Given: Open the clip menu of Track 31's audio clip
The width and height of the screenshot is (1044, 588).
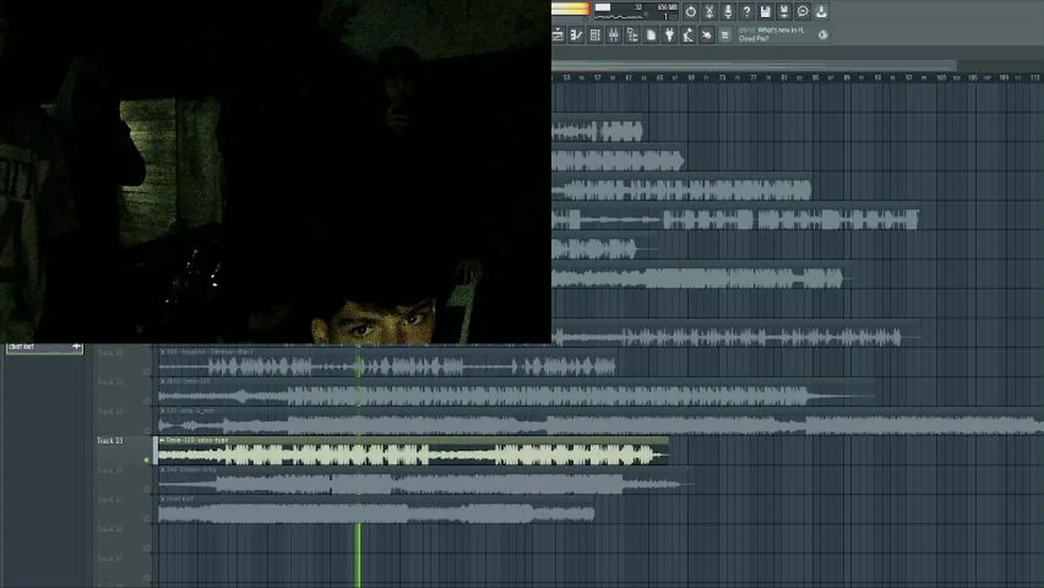Looking at the screenshot, I should point(163,381).
